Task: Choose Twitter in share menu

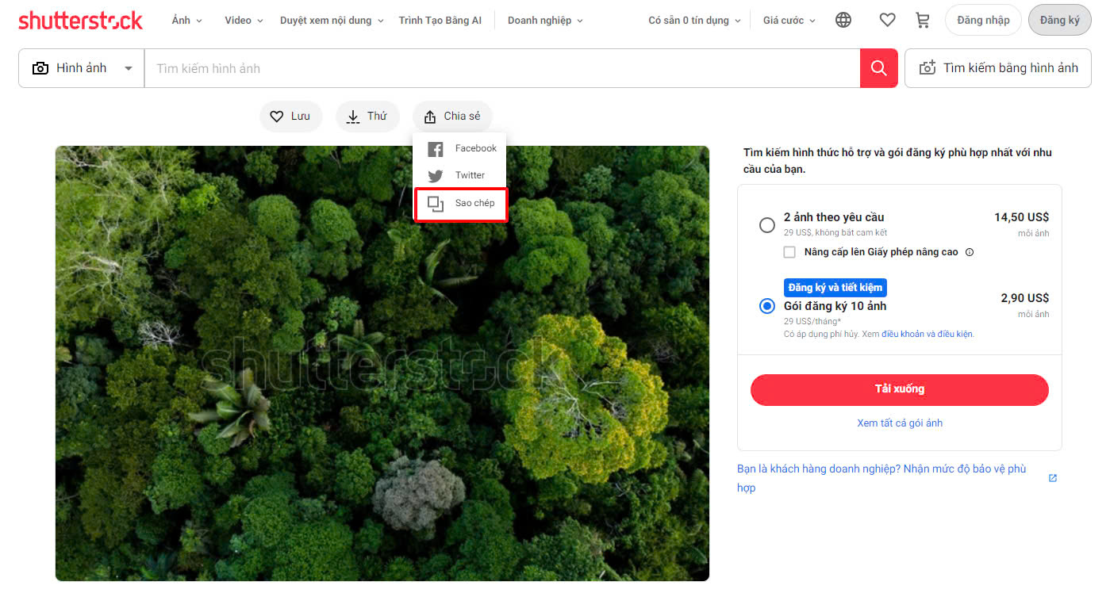Action: pos(460,175)
